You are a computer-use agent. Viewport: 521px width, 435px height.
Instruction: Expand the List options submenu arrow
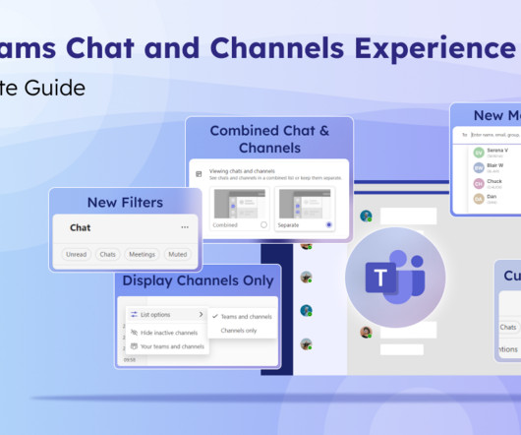coord(201,314)
